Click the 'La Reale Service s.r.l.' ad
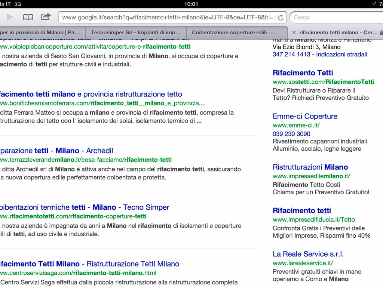Image resolution: width=383 pixels, height=287 pixels. [x=308, y=254]
